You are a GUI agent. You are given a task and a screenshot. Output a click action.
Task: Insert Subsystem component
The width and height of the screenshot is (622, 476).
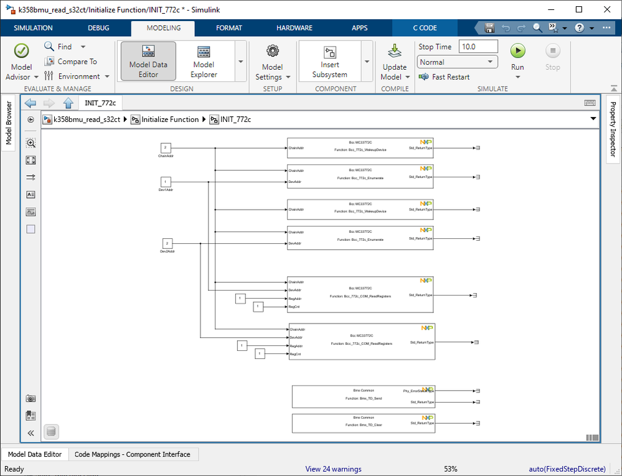[x=329, y=62]
